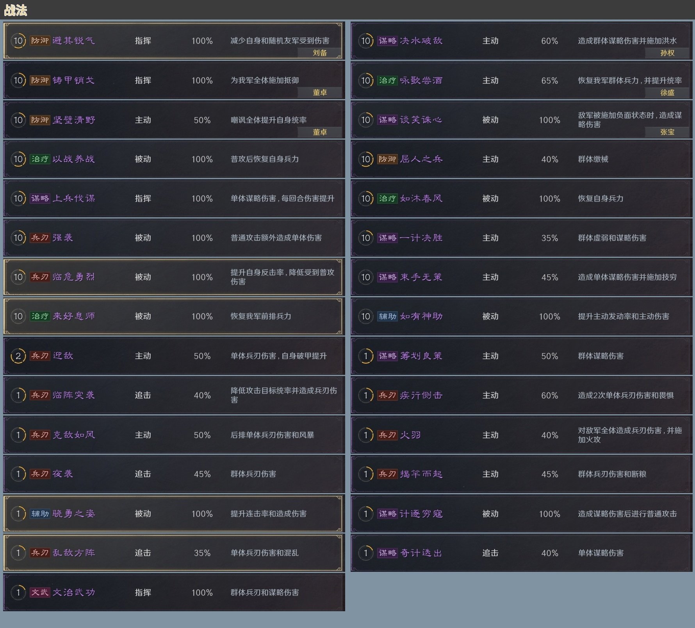Click the 兵刃 tag beside 火羽
695x628 pixels.
(x=387, y=435)
